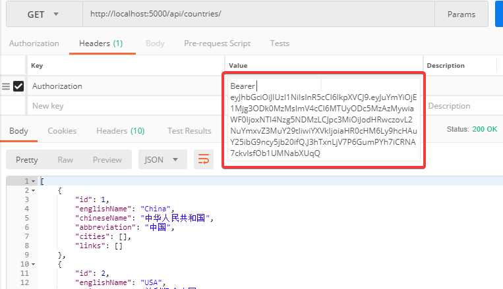
Task: Open the response Headers (10) tab
Action: coord(121,131)
